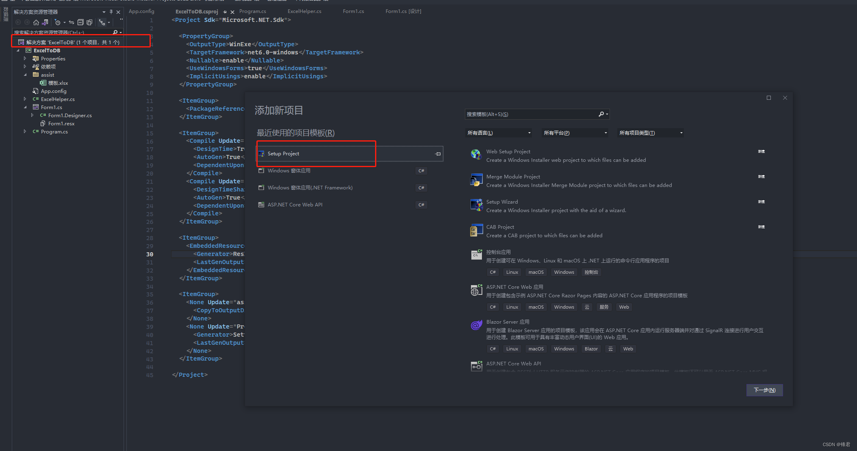The height and width of the screenshot is (451, 857).
Task: Switch to the Form1.cs [设计] tab
Action: [404, 11]
